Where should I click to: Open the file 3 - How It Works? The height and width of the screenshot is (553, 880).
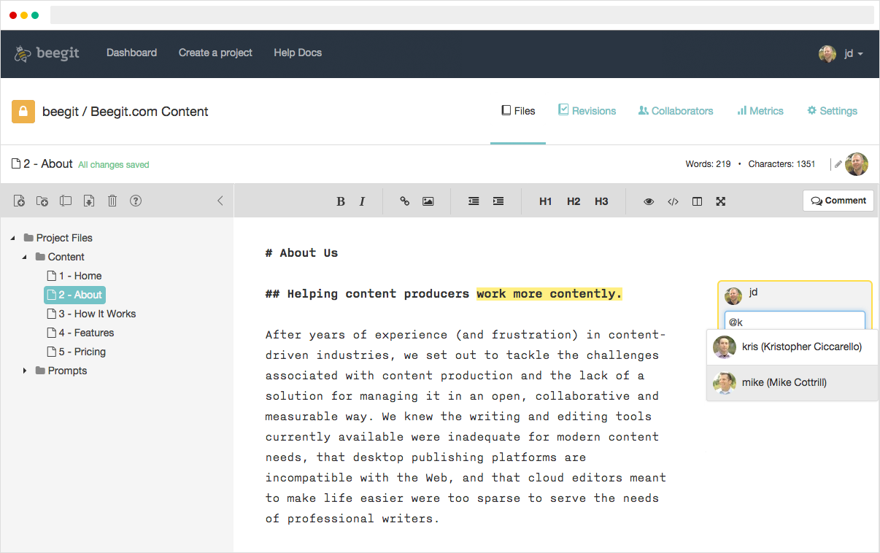91,314
